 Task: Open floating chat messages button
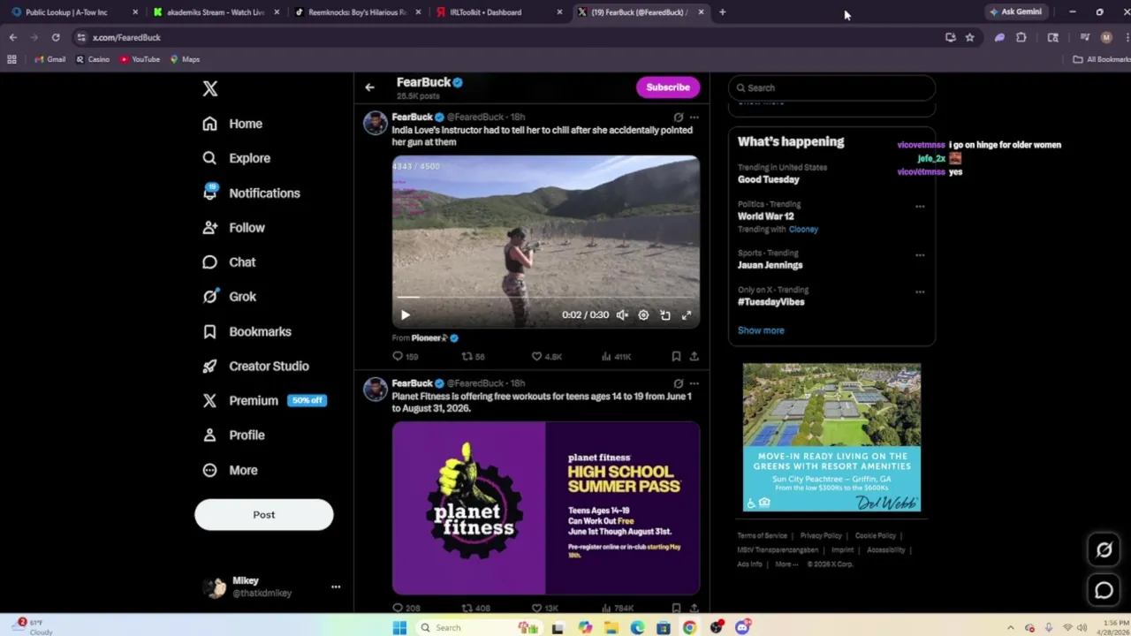point(1104,590)
